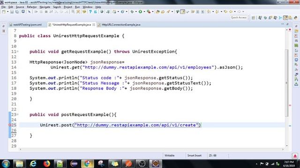Click the Writable status bar entry

169,155
